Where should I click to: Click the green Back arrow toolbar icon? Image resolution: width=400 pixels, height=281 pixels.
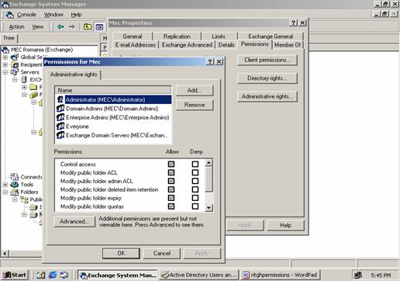[x=60, y=26]
